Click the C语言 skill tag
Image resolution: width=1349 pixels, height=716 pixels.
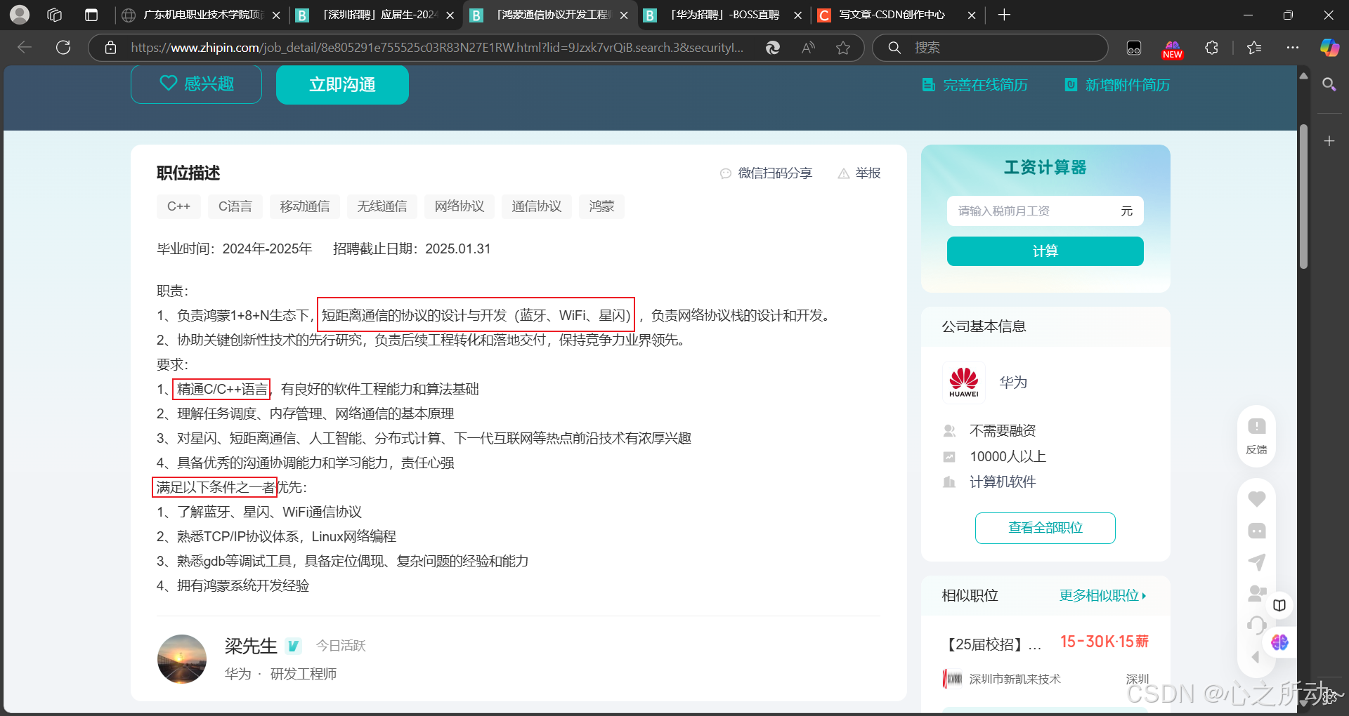point(235,206)
